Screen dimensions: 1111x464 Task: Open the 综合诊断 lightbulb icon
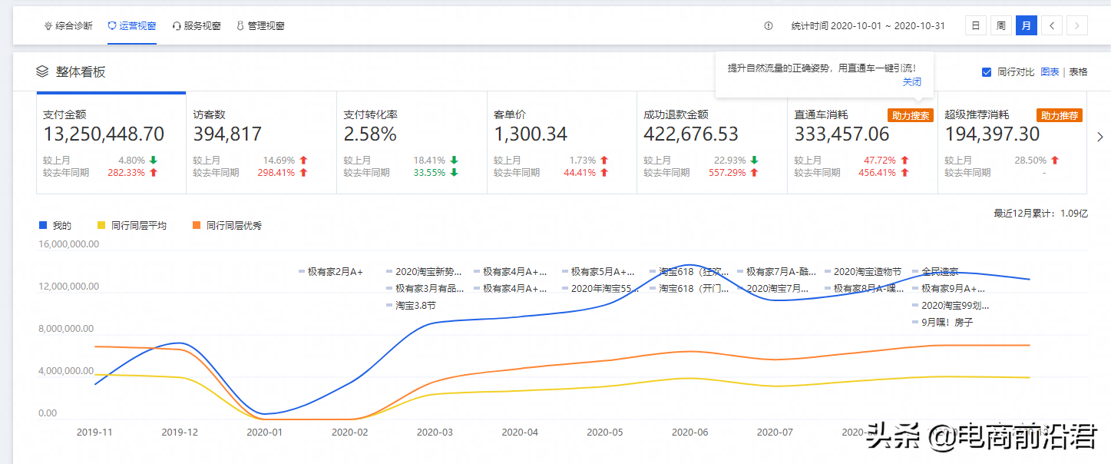48,25
